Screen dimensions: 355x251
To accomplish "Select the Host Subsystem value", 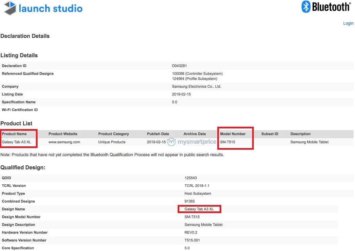I will [198, 193].
